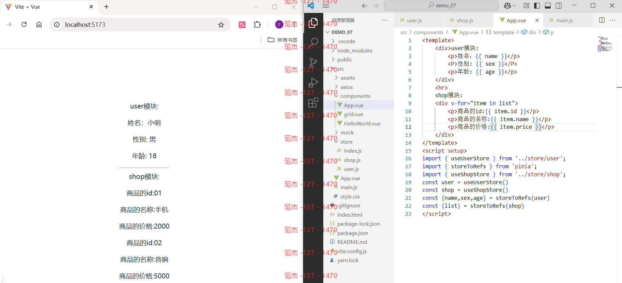Viewport: 622px width, 283px height.
Task: Reload the browser page
Action: (24, 25)
